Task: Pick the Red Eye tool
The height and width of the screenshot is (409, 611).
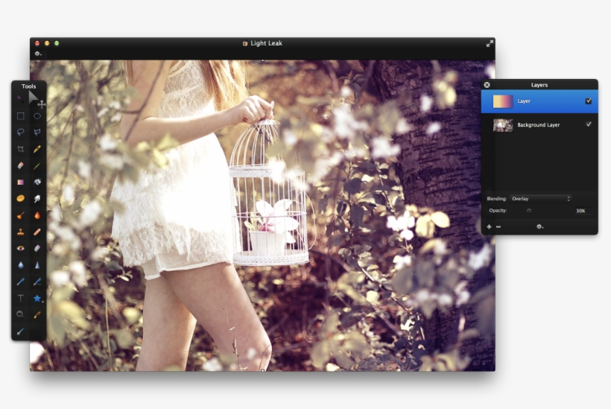Action: pos(20,248)
